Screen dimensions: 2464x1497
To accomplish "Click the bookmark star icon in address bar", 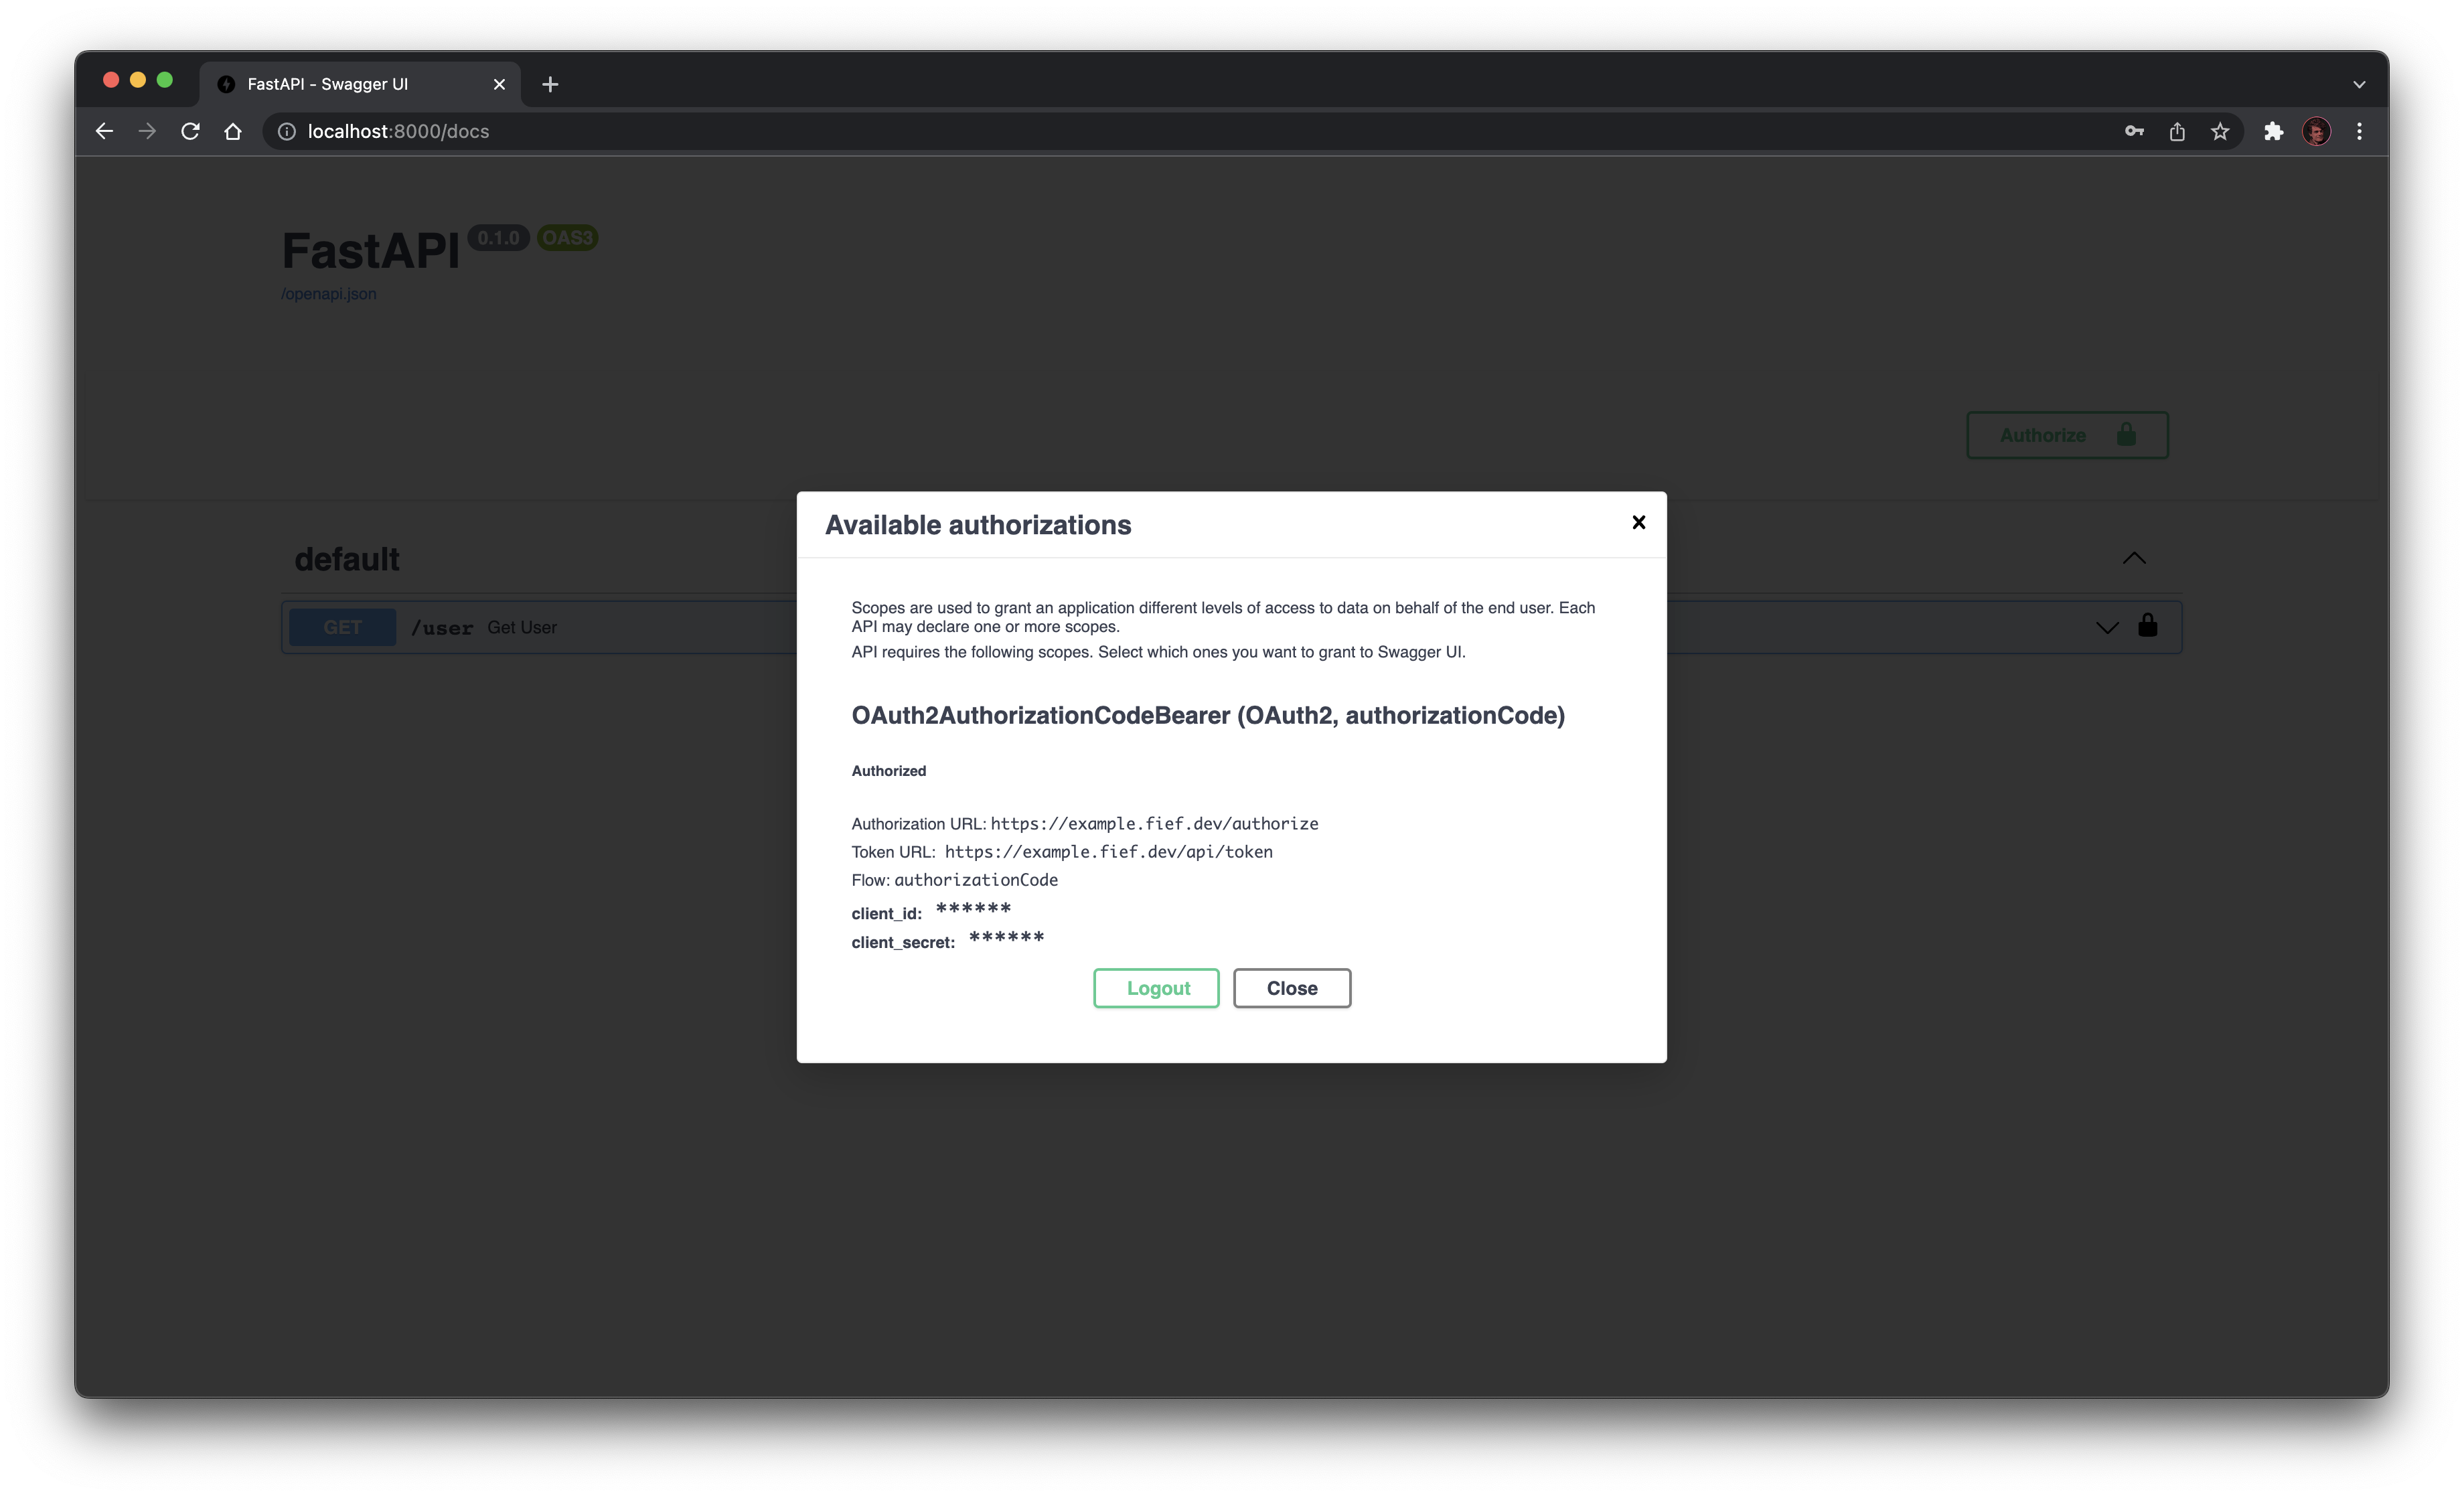I will click(2219, 131).
